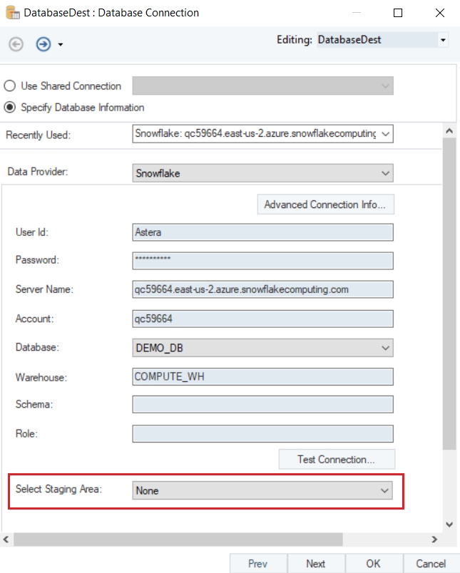Confirm with the OK button
Image resolution: width=460 pixels, height=573 pixels.
(x=374, y=564)
